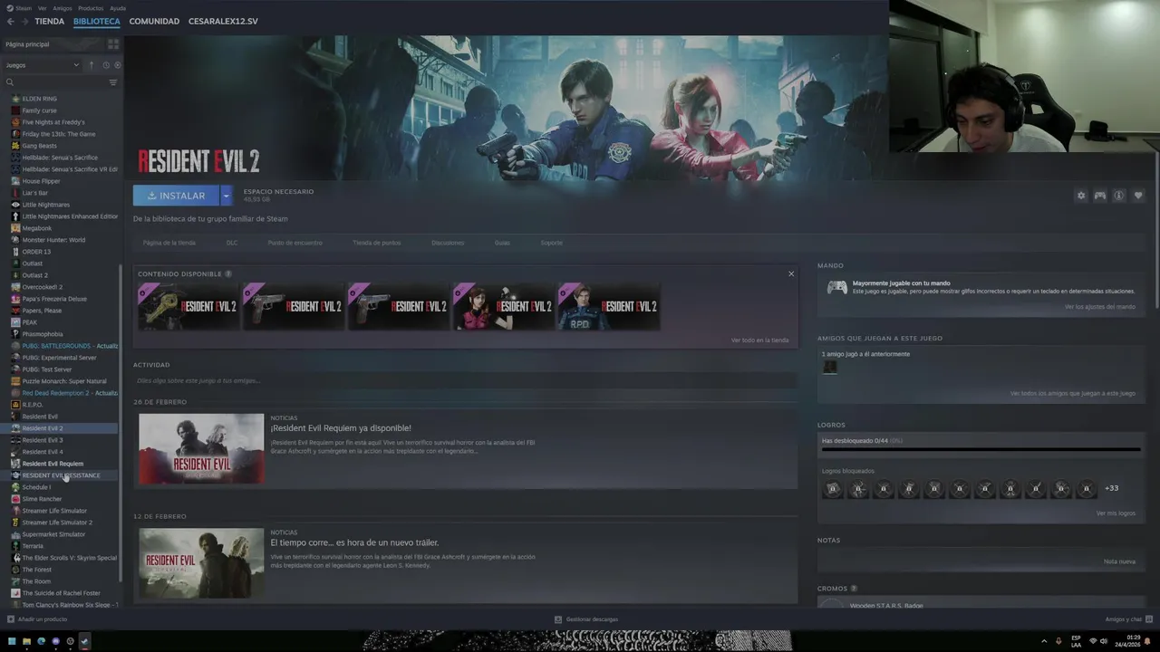
Task: Toggle grid view beside Página principal
Action: pos(113,44)
